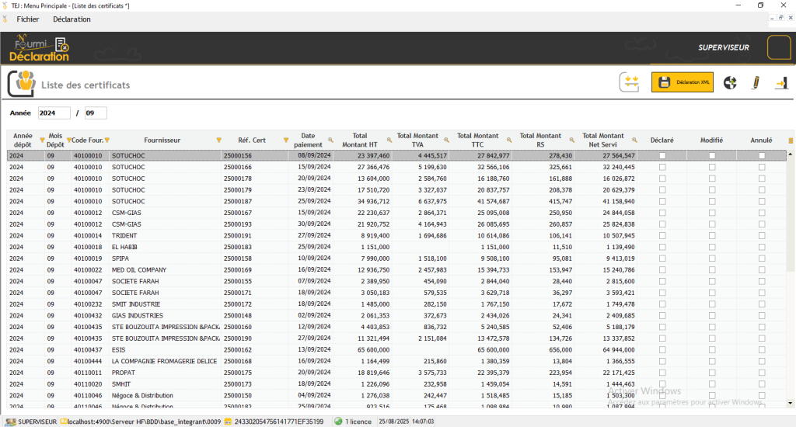
Task: Expand the Année dépôt filter arrow
Action: click(41, 141)
